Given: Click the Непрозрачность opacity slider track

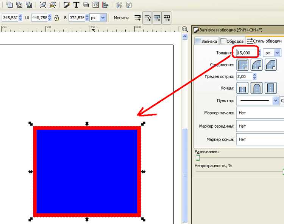Looking at the screenshot, I should pyautogui.click(x=239, y=171).
